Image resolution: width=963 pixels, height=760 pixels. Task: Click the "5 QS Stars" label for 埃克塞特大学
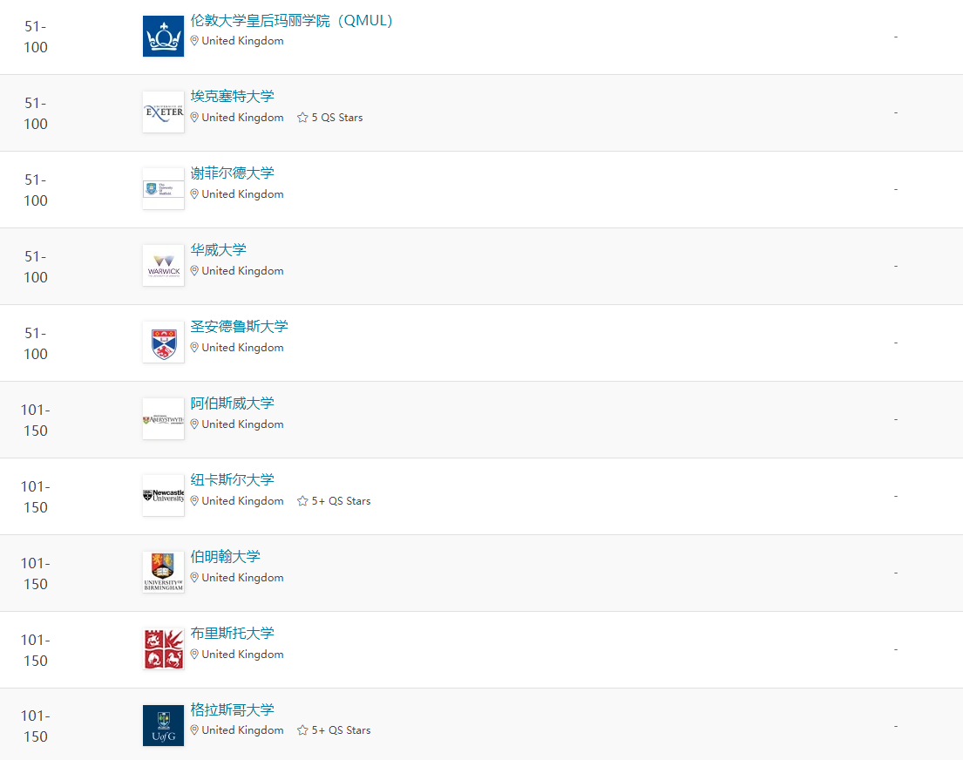click(337, 118)
